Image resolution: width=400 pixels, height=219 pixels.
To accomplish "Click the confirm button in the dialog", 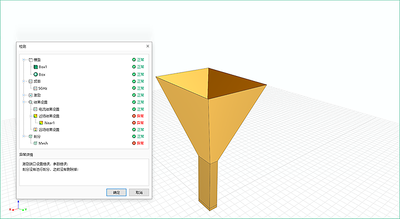I will [116, 192].
